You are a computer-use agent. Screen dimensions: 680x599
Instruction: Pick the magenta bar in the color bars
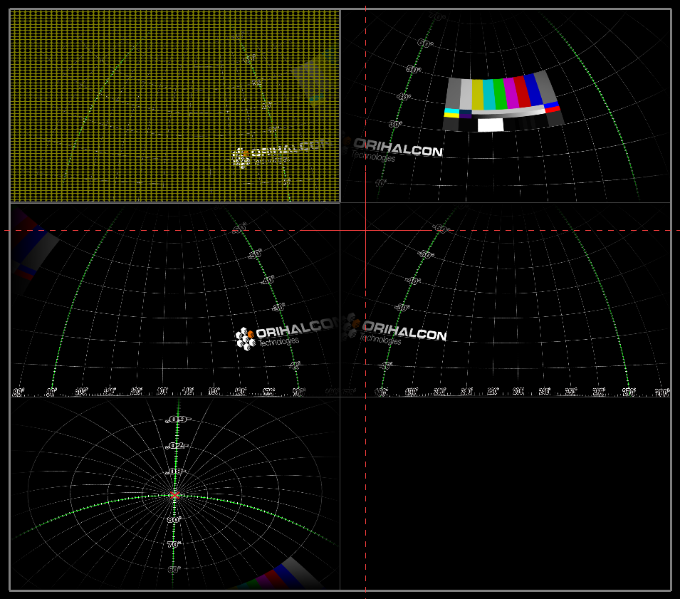511,93
